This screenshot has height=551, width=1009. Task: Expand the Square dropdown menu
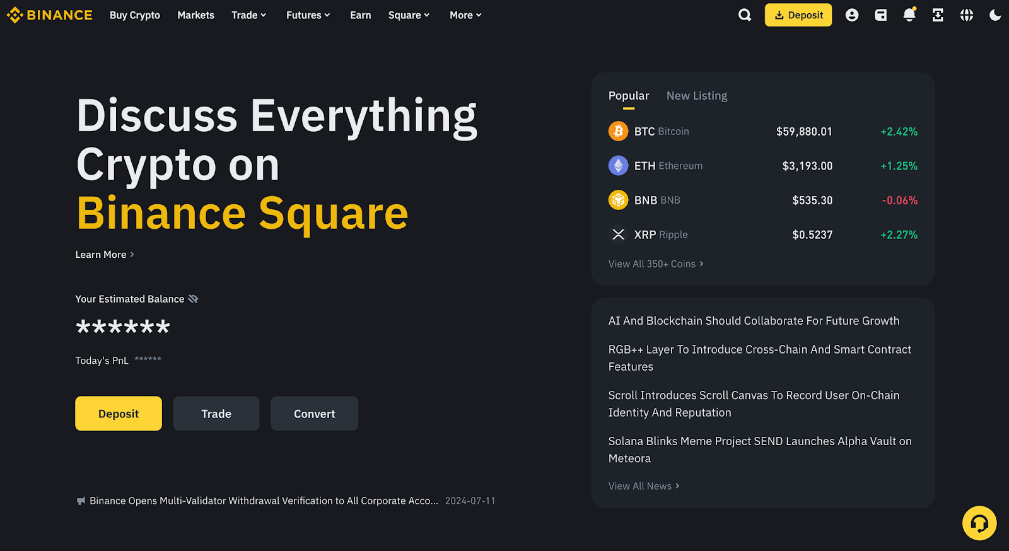[409, 15]
